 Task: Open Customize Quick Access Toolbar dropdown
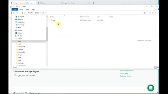click(21, 7)
